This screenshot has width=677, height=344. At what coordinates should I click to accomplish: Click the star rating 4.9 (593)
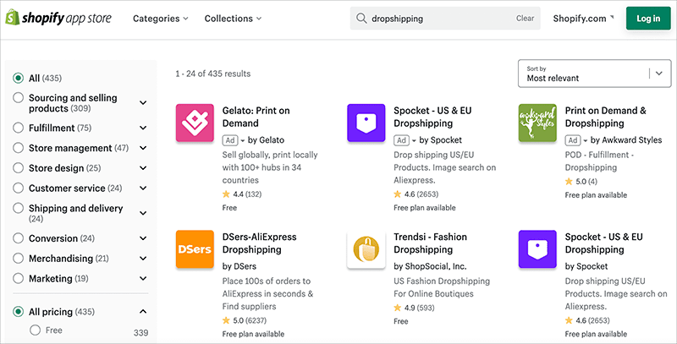(414, 308)
